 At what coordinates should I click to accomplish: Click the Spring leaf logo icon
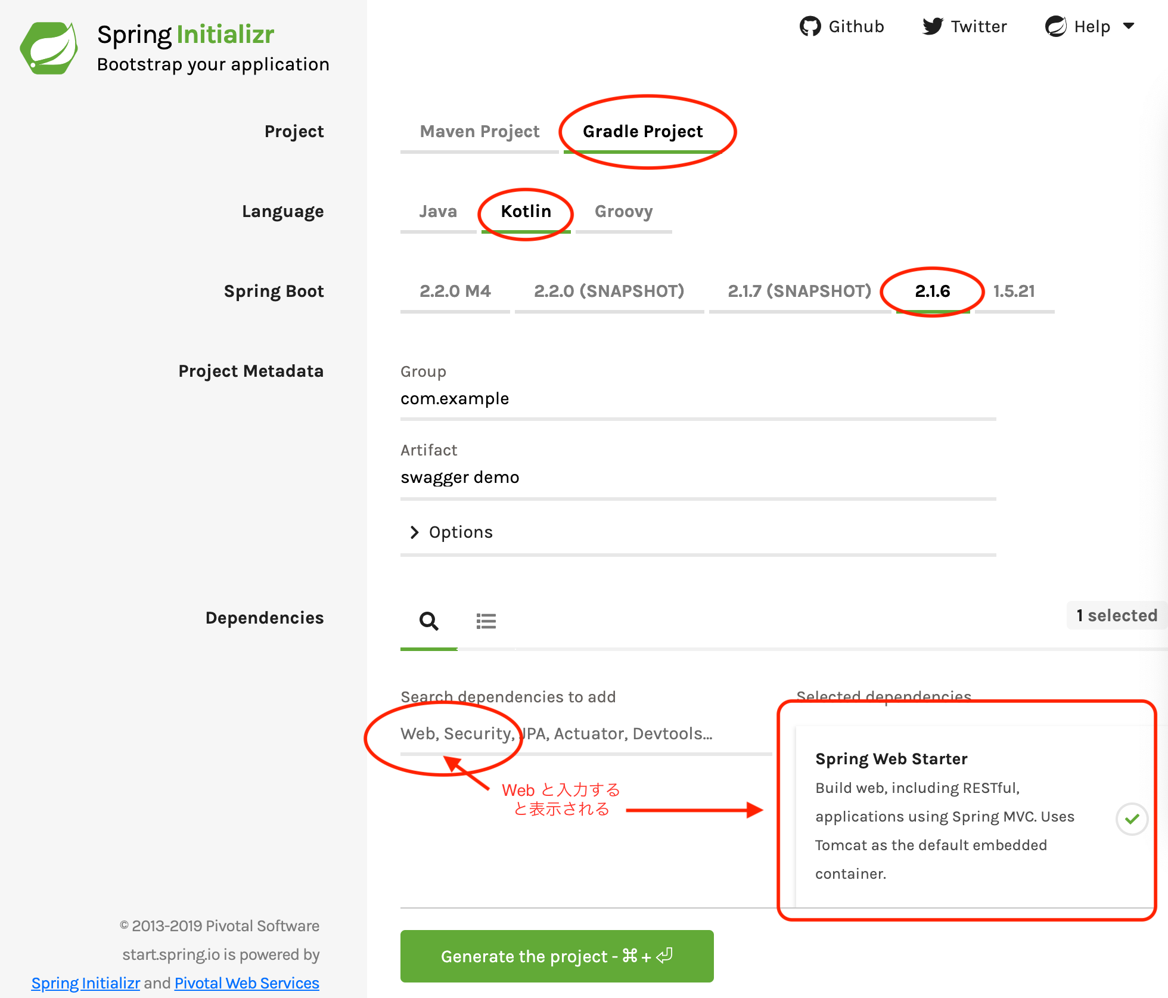[49, 48]
